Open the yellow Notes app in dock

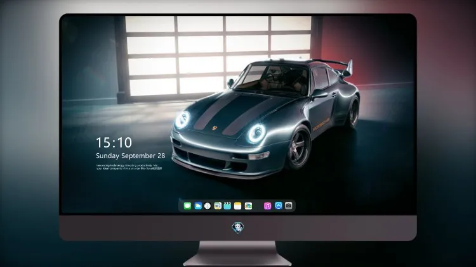click(238, 206)
